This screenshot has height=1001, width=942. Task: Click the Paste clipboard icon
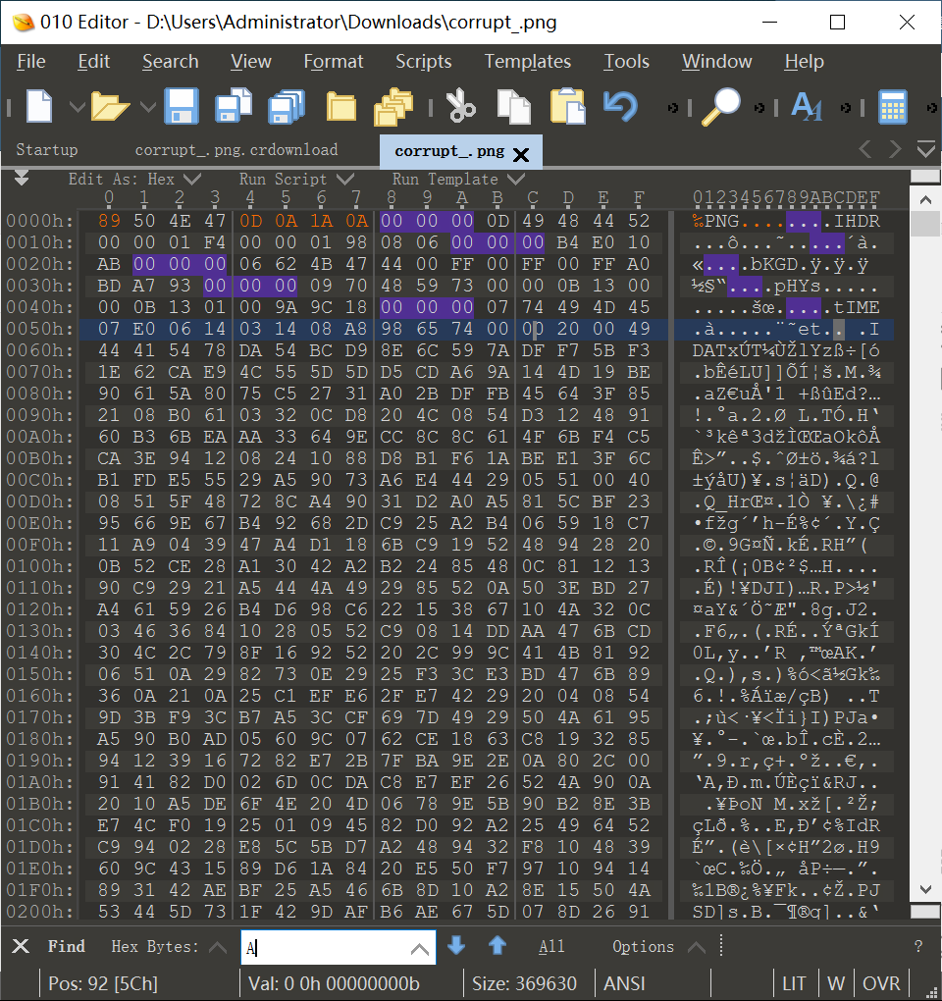567,106
